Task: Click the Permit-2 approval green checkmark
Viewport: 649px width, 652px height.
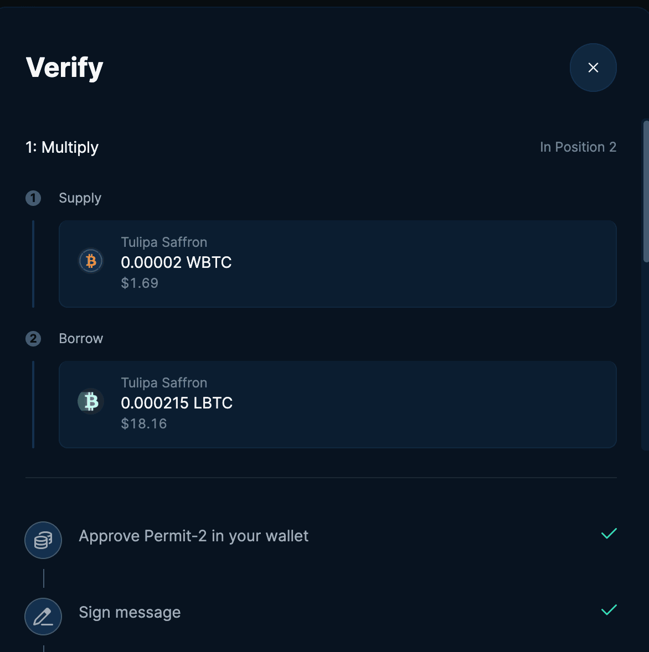Action: (x=609, y=534)
